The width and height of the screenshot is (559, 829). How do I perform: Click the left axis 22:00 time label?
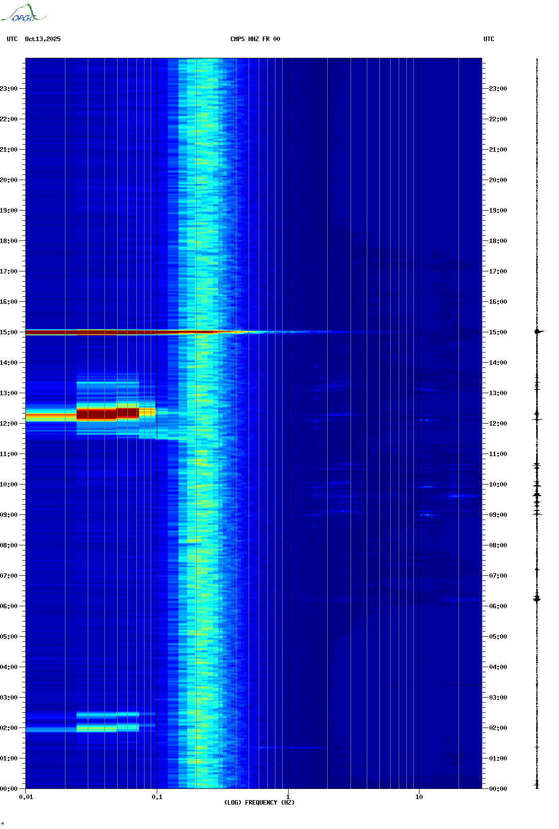pos(9,119)
